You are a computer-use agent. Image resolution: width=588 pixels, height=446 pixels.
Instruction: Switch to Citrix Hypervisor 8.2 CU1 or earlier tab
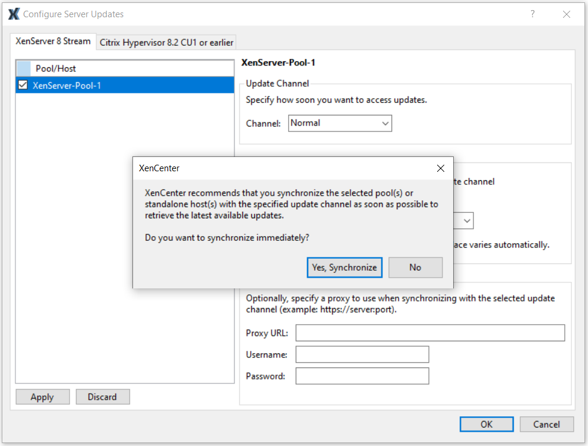166,42
